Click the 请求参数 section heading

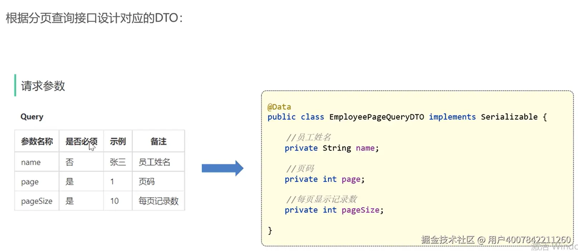(x=43, y=86)
